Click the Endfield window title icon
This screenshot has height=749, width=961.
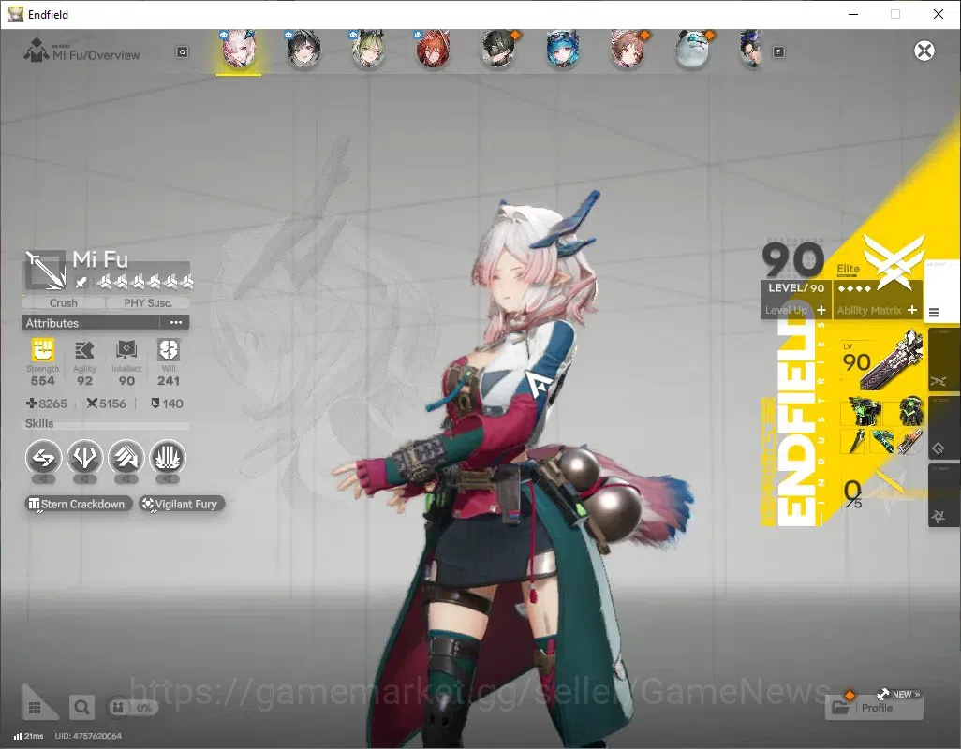[x=15, y=14]
